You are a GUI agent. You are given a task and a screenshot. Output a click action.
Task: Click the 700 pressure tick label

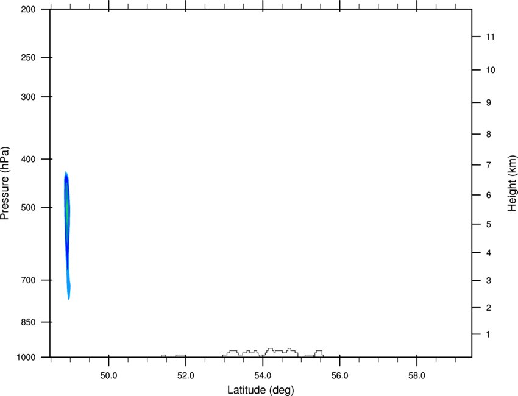click(x=28, y=280)
